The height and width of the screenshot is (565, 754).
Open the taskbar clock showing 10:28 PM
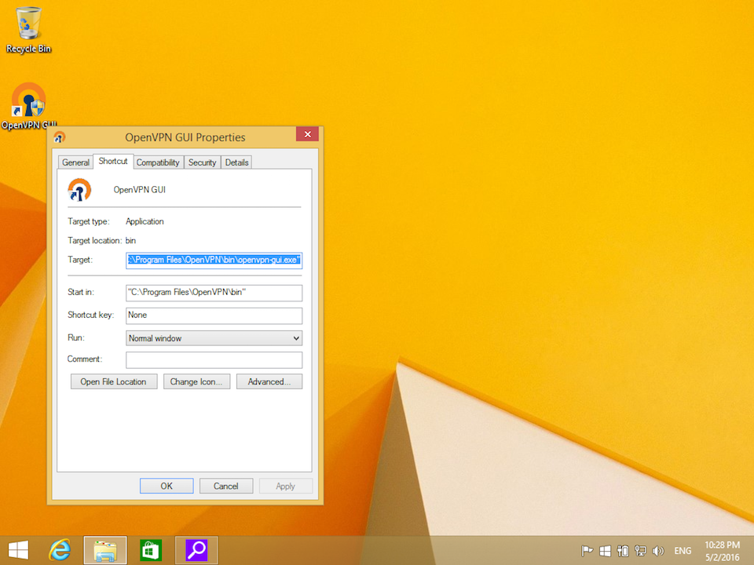722,551
